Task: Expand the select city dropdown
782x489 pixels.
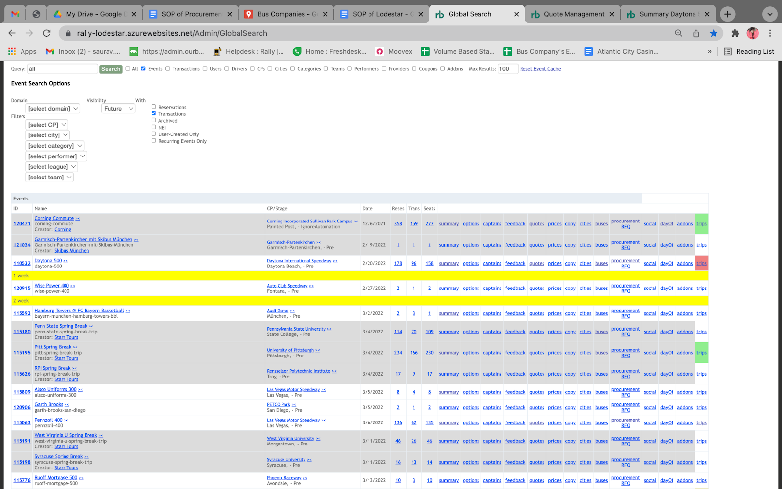Action: coord(48,135)
